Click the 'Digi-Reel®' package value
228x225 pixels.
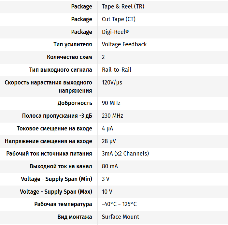pos(115,32)
